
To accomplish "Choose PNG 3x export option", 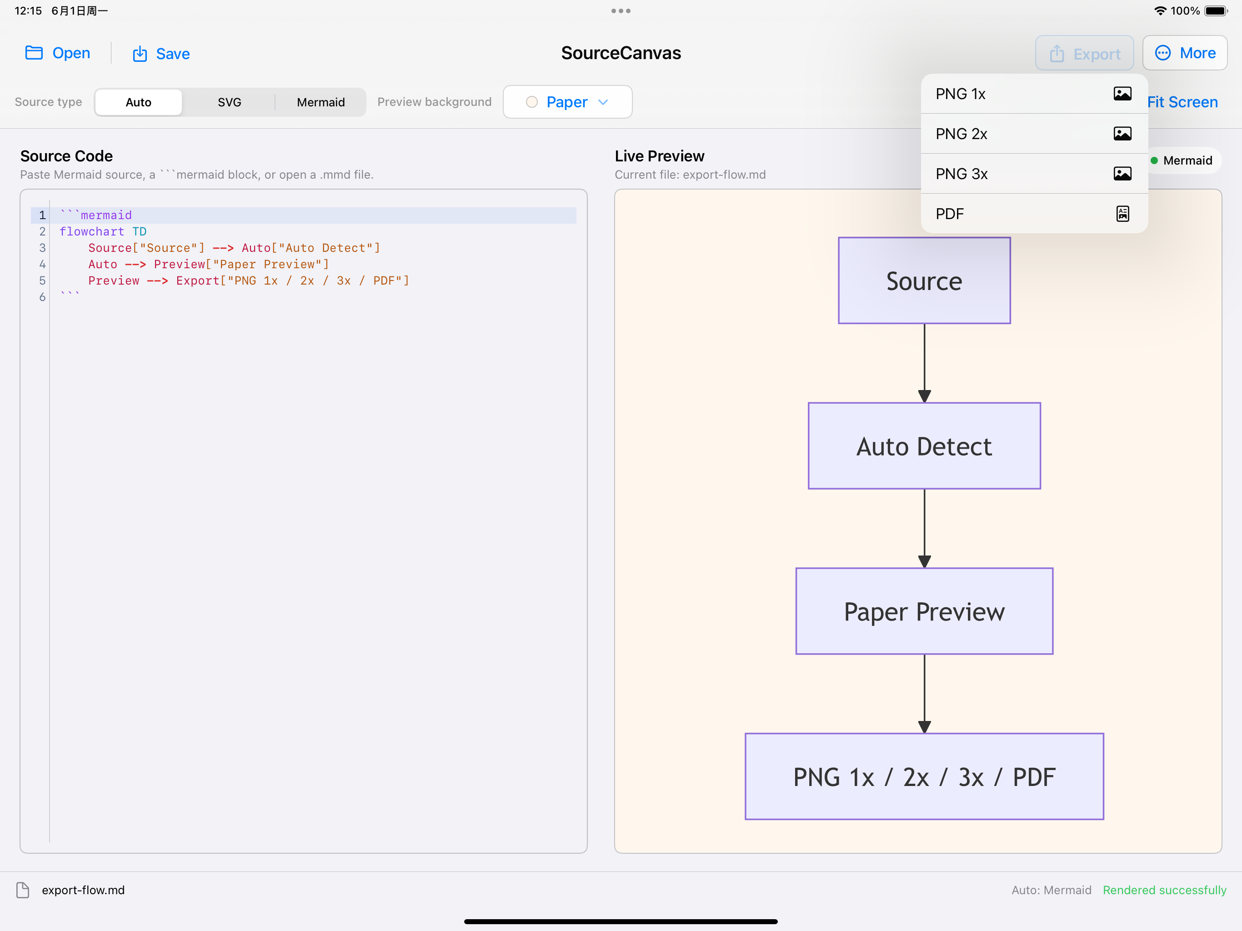I will click(x=1034, y=174).
